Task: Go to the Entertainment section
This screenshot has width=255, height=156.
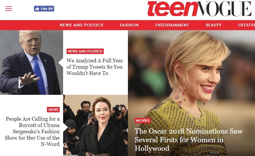Action: [172, 25]
